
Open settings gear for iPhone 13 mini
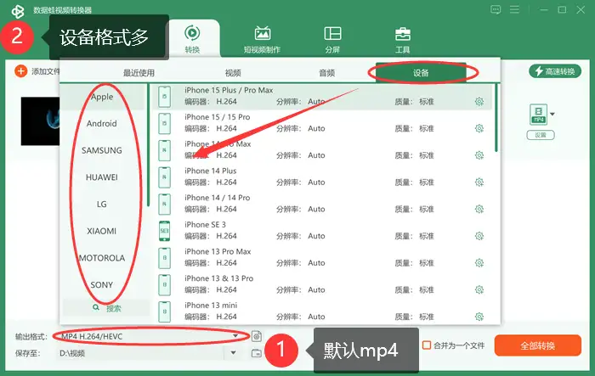(479, 317)
